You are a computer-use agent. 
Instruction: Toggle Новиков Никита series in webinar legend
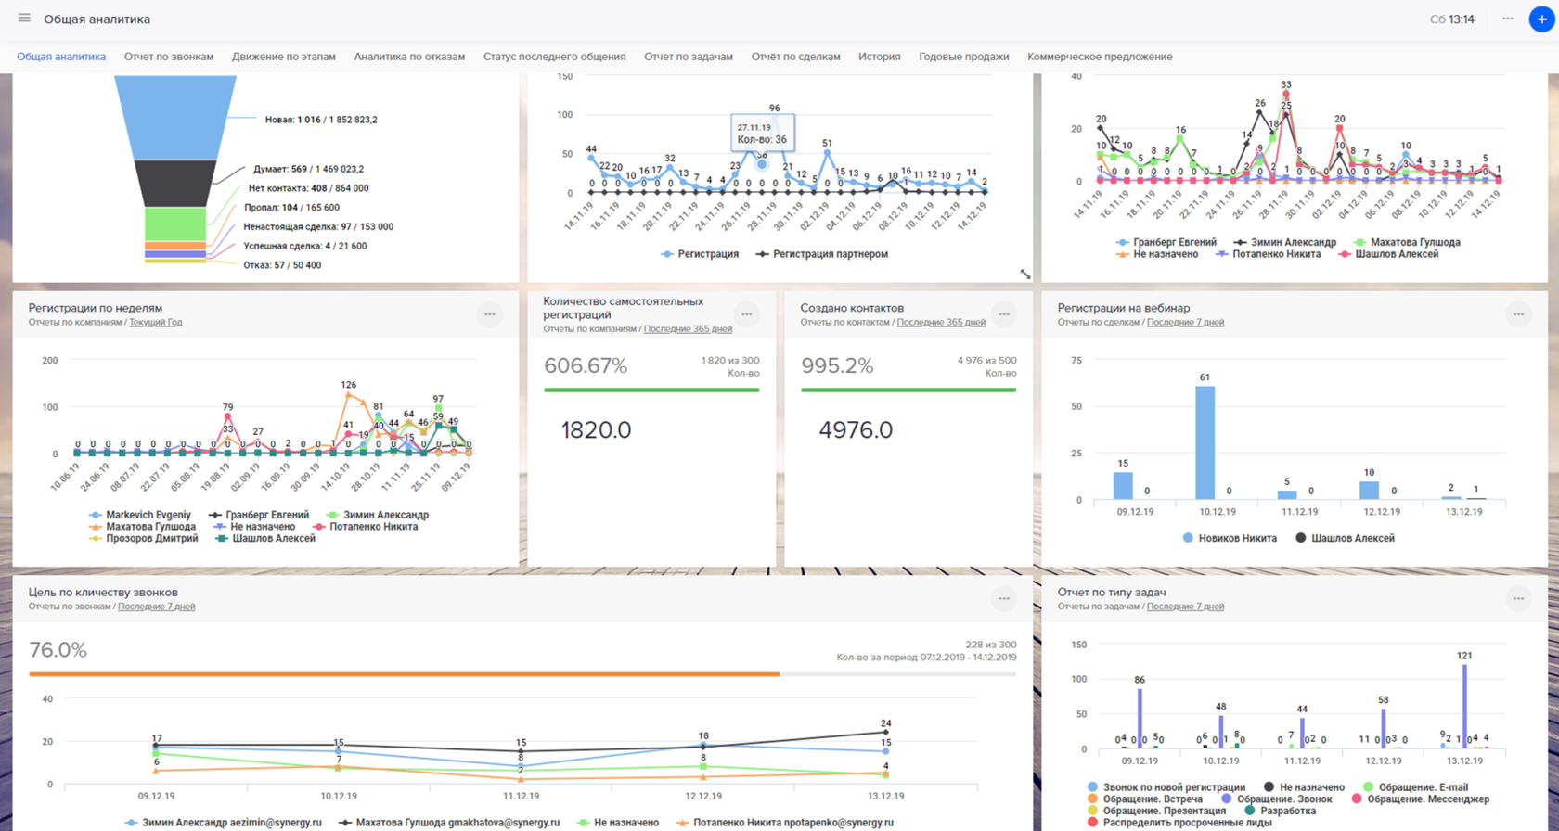pyautogui.click(x=1230, y=538)
